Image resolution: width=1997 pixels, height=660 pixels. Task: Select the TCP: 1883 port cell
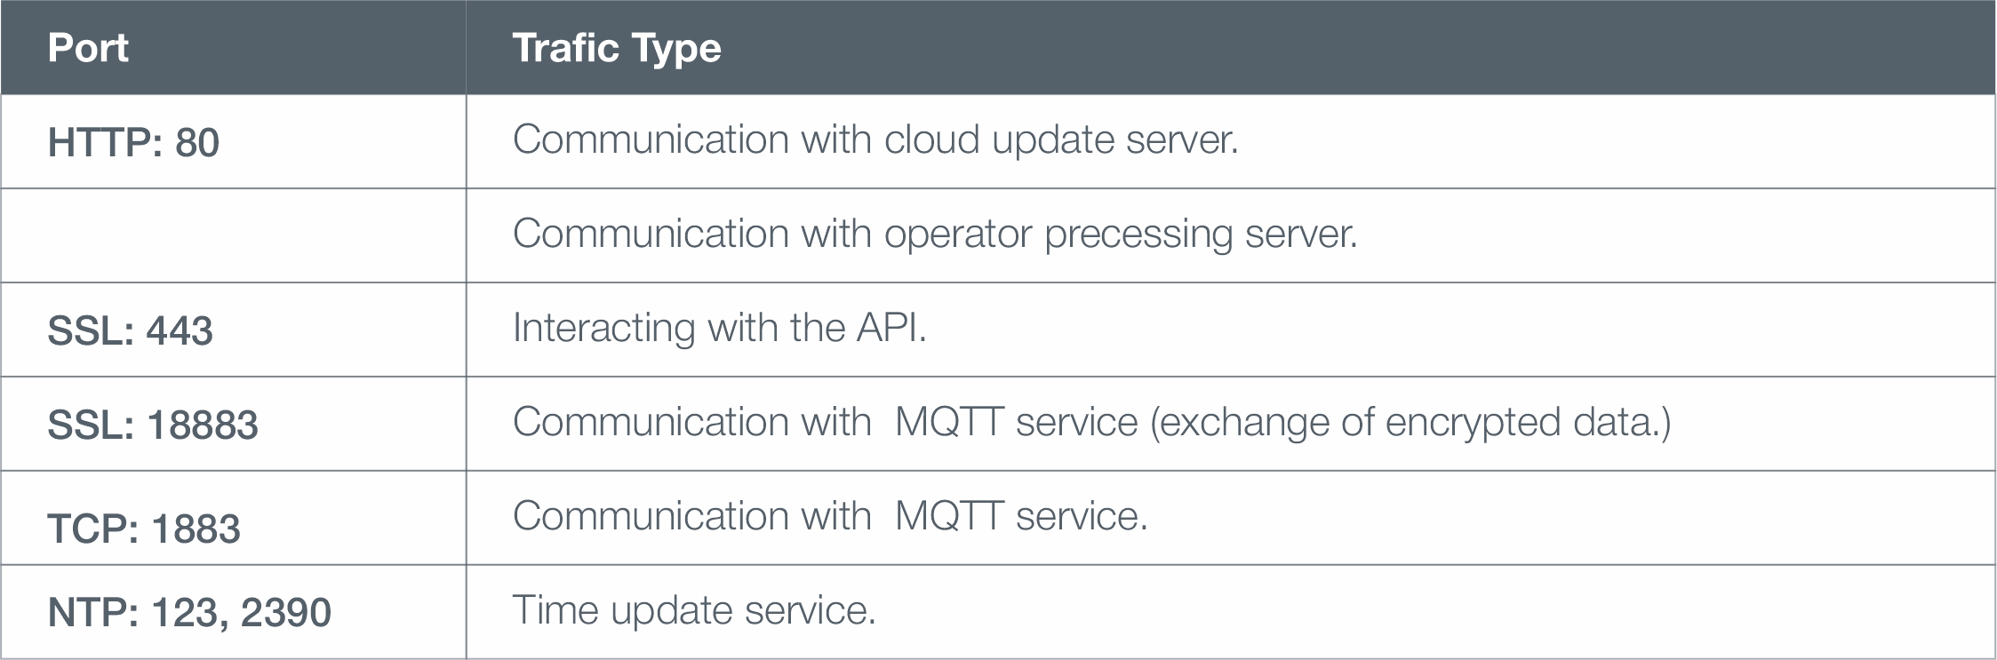tap(144, 529)
